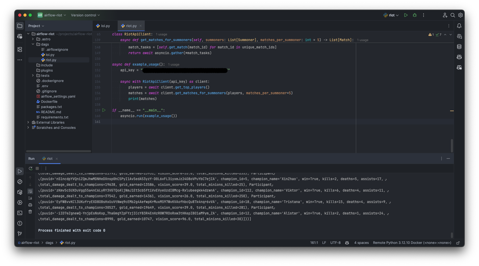Collapse the dags folder
This screenshot has width=479, height=266.
(33, 44)
